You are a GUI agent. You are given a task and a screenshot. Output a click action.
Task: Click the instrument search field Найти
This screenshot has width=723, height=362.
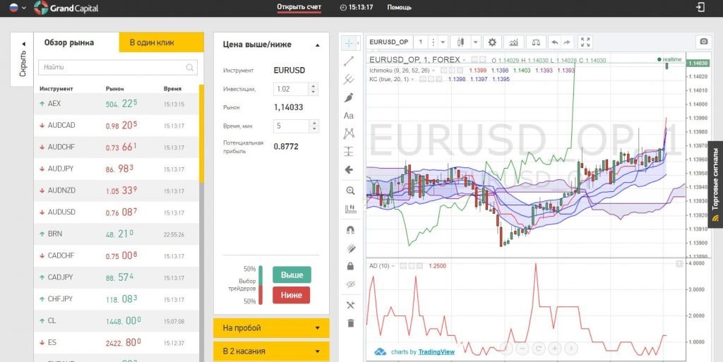click(113, 67)
